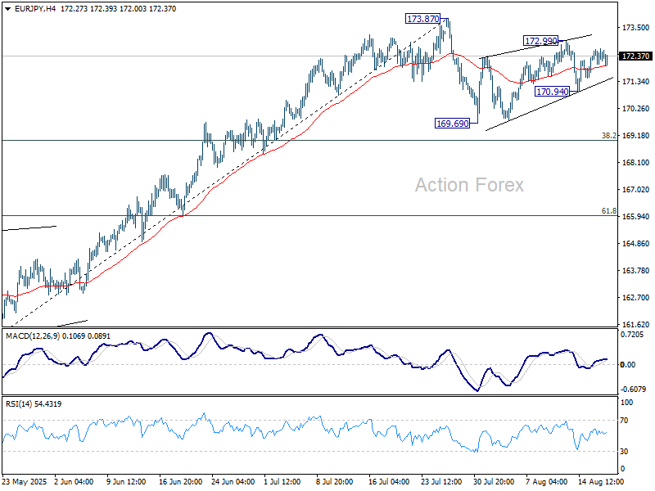This screenshot has width=655, height=491.
Task: Select the 38.2 Fibonacci level label
Action: tap(608, 136)
